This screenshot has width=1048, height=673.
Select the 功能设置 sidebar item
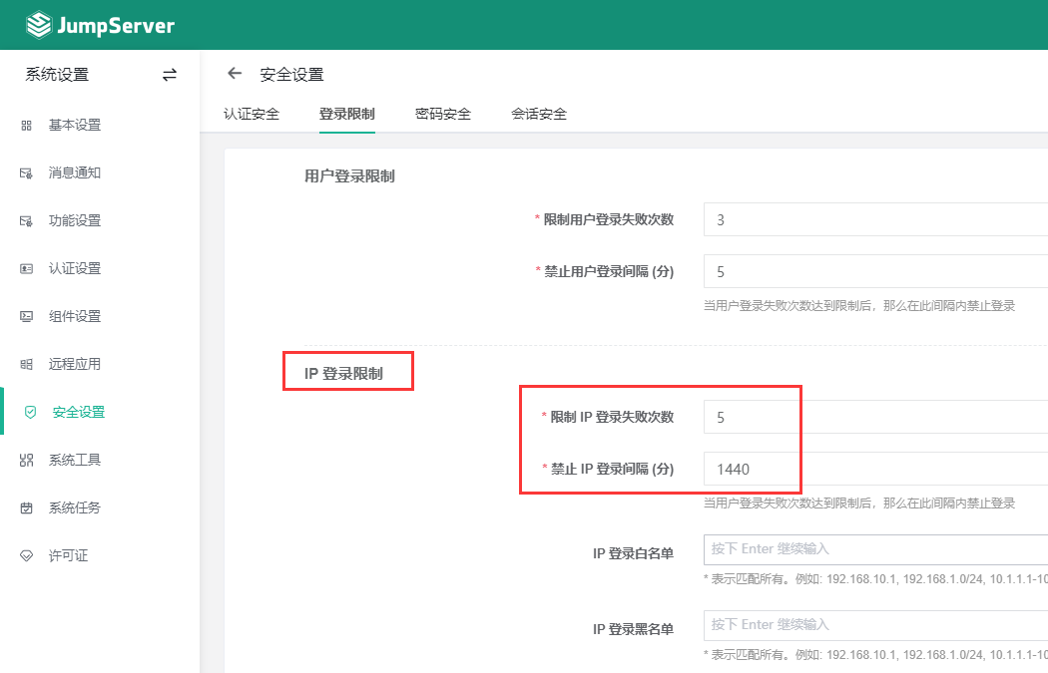70,220
